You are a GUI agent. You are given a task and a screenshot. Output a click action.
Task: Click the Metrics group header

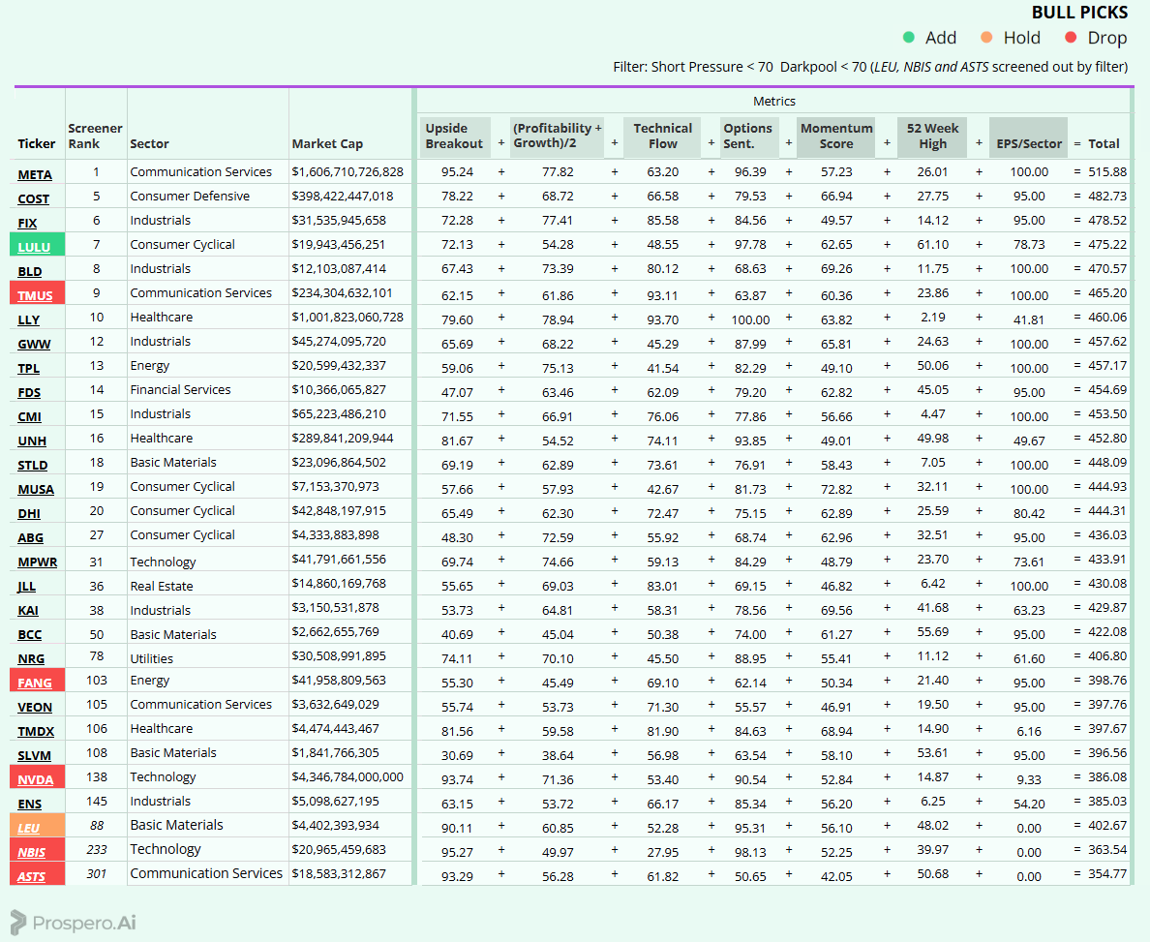[x=773, y=102]
